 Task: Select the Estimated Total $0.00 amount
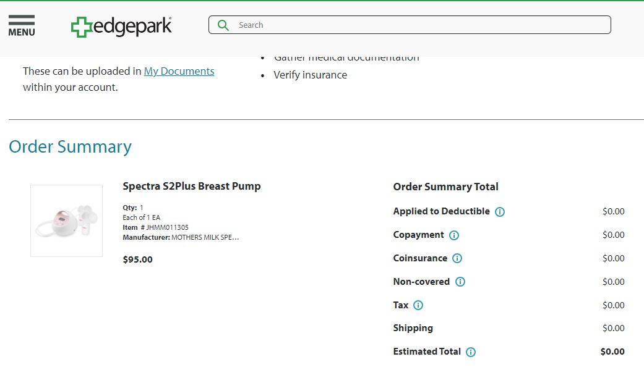(x=612, y=352)
